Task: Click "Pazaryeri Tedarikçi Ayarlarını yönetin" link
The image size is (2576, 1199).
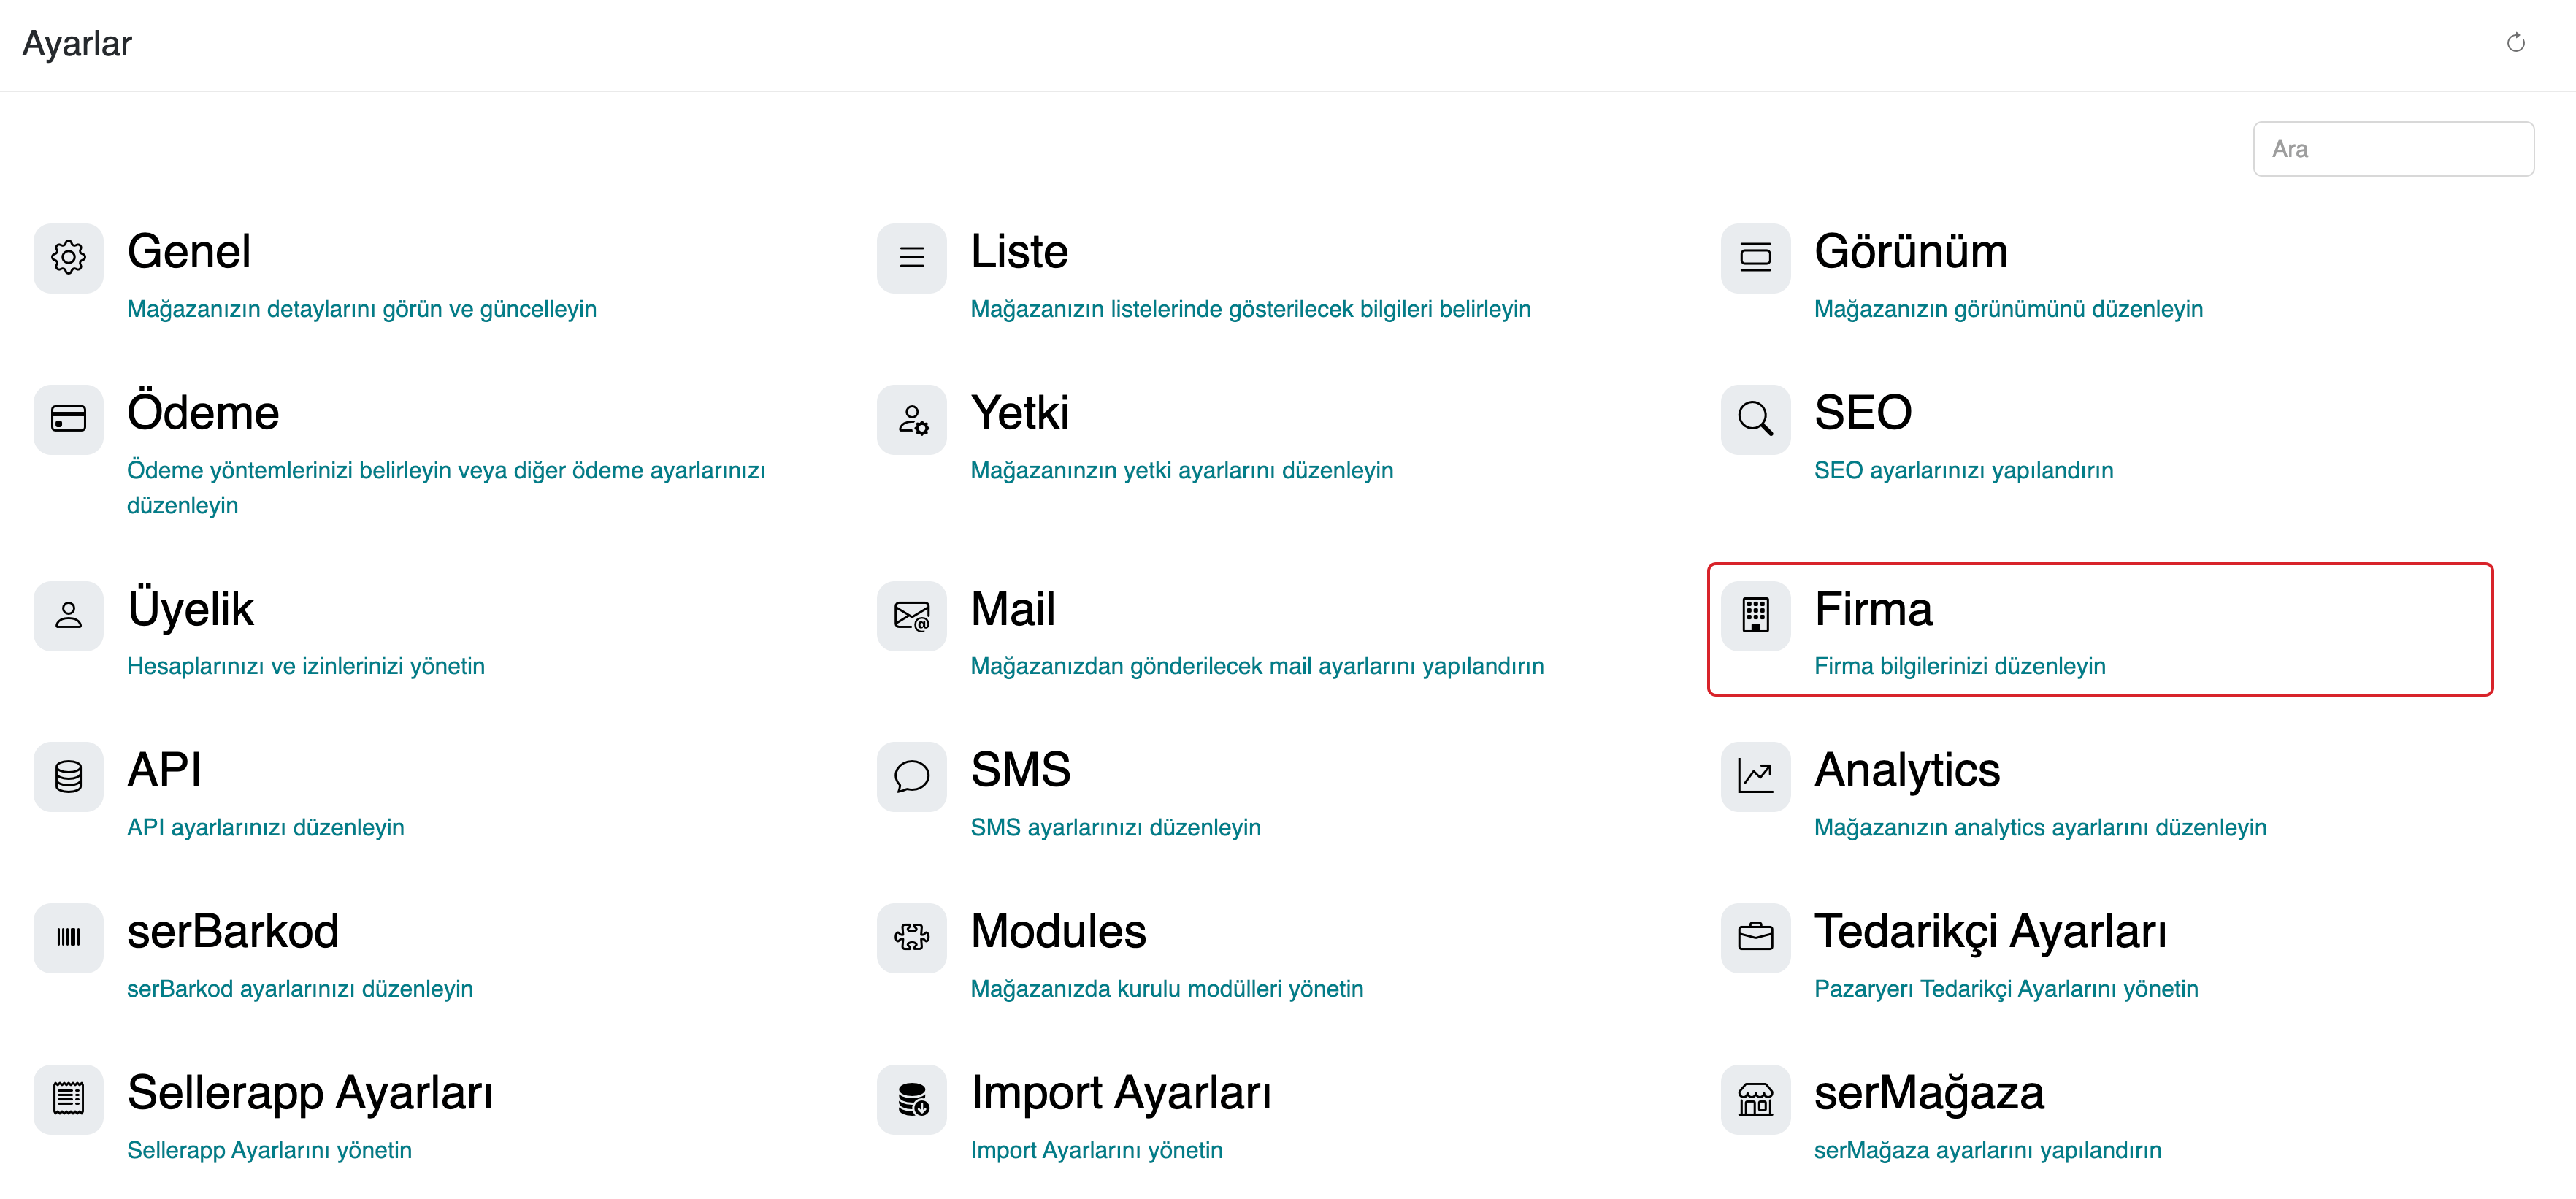Action: [2005, 989]
